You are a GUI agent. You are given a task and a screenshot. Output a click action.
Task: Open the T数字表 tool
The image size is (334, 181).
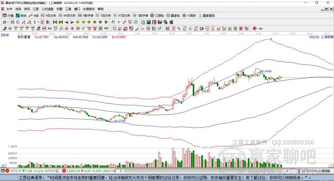[x=140, y=16]
